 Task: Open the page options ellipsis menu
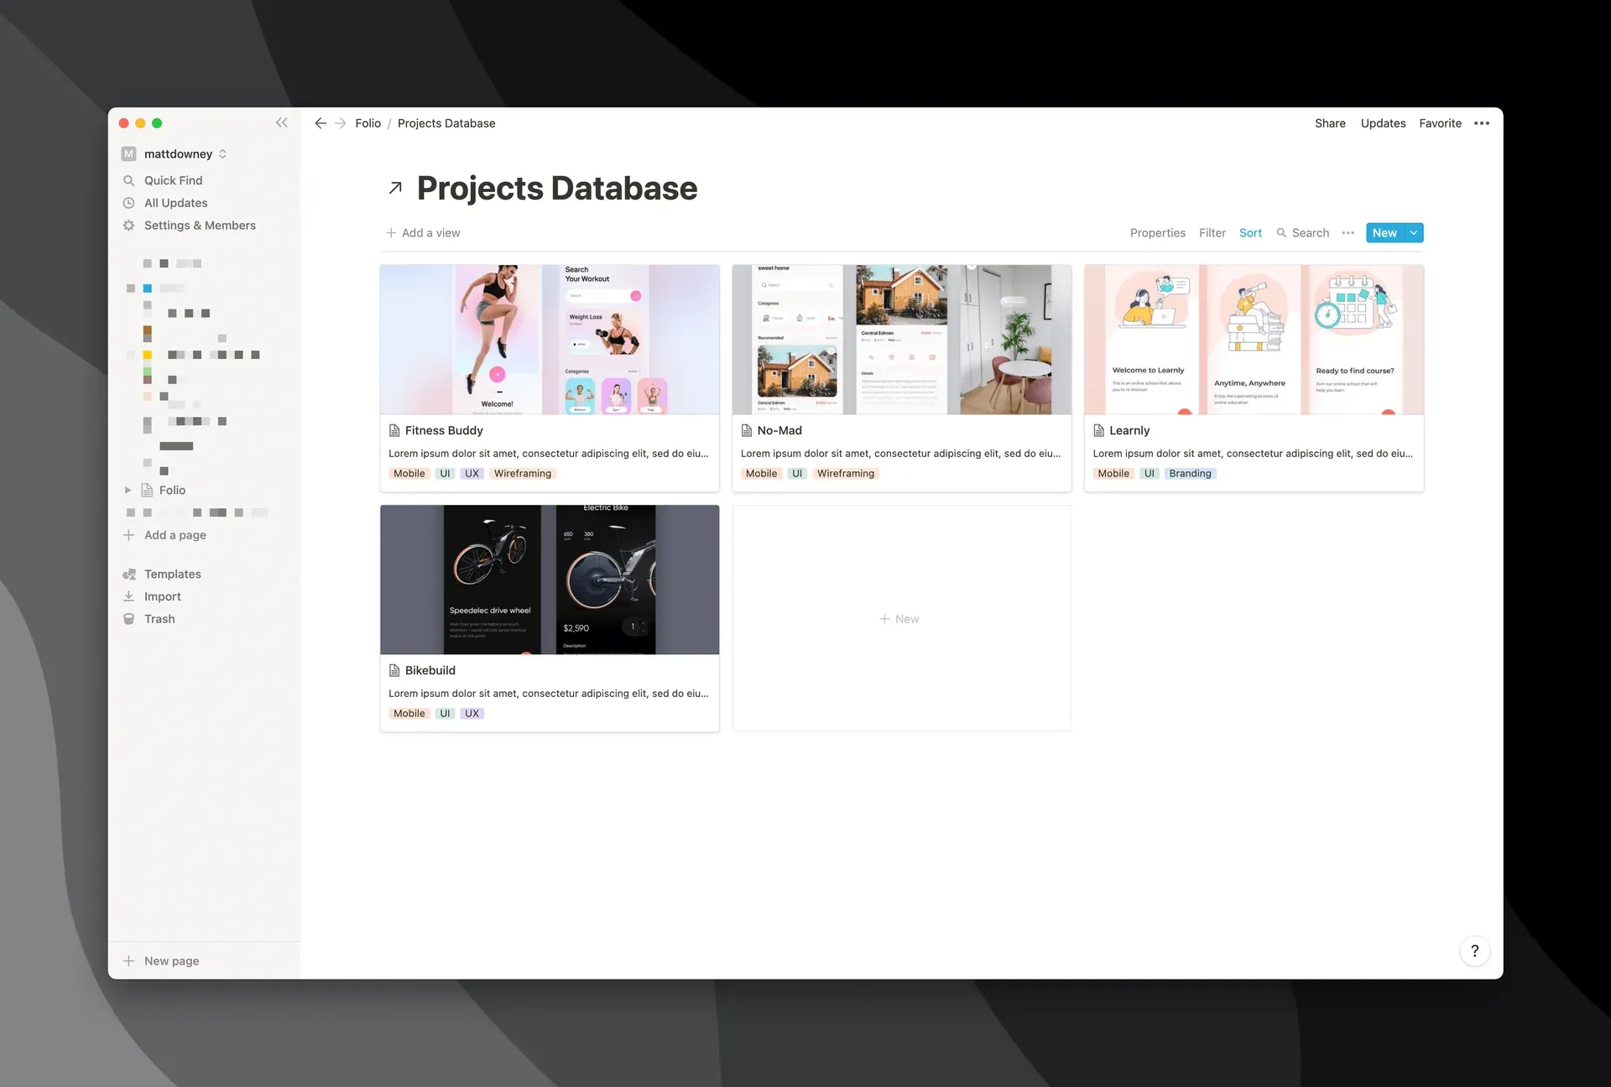tap(1482, 123)
